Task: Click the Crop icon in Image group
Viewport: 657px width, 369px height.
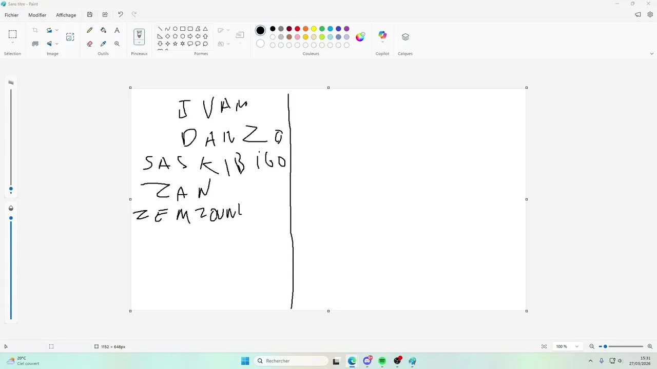Action: (x=35, y=30)
